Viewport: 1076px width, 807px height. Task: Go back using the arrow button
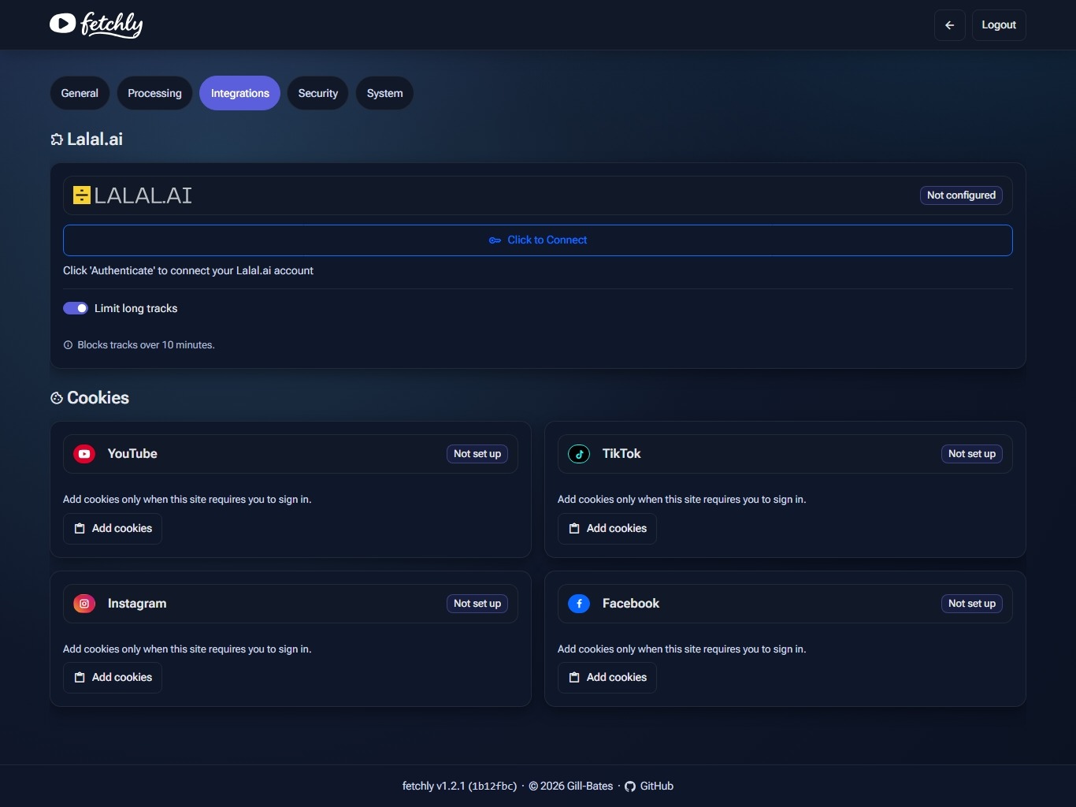coord(949,25)
